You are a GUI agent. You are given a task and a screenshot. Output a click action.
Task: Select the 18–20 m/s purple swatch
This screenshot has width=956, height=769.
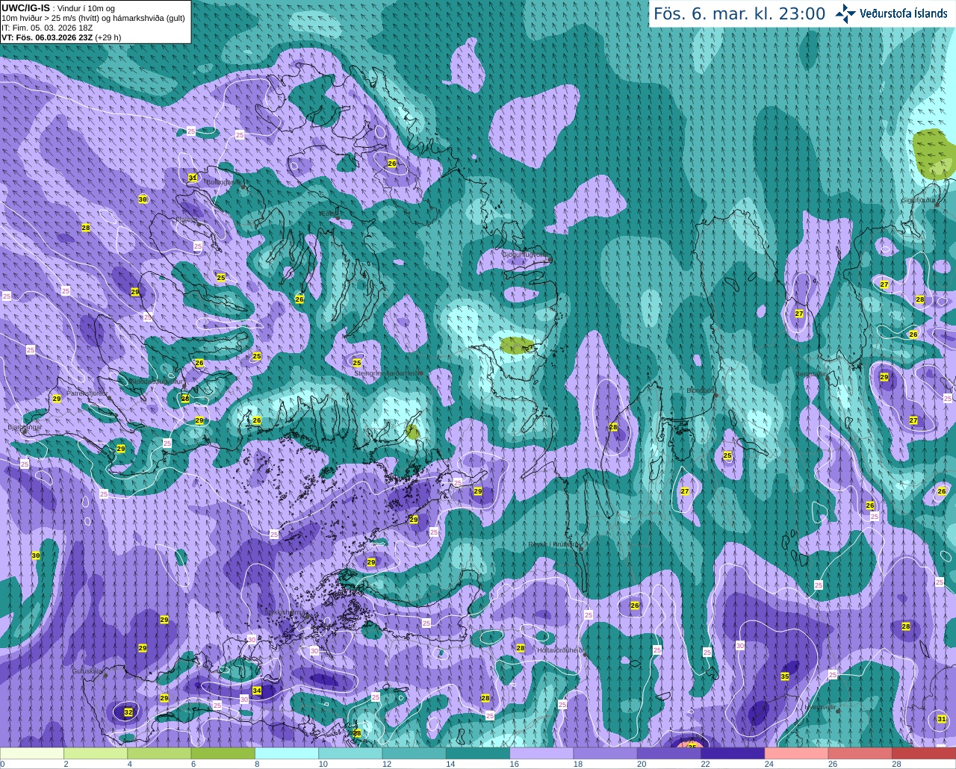pyautogui.click(x=606, y=753)
